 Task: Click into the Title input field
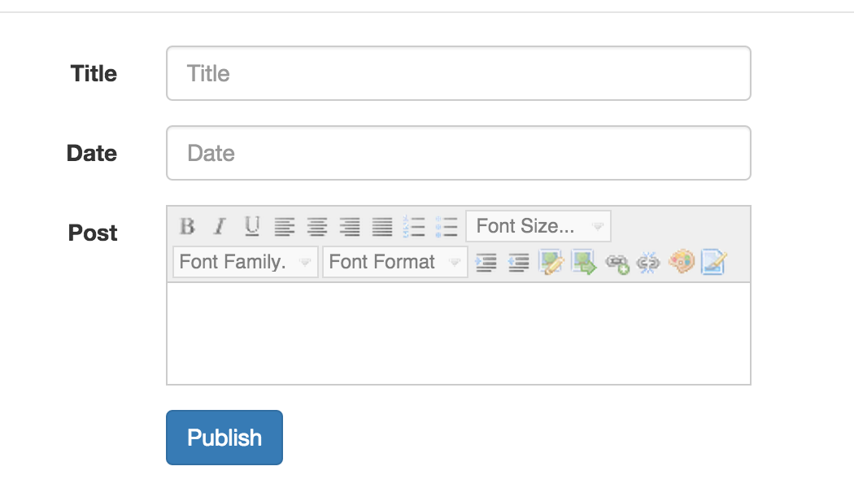tap(458, 73)
